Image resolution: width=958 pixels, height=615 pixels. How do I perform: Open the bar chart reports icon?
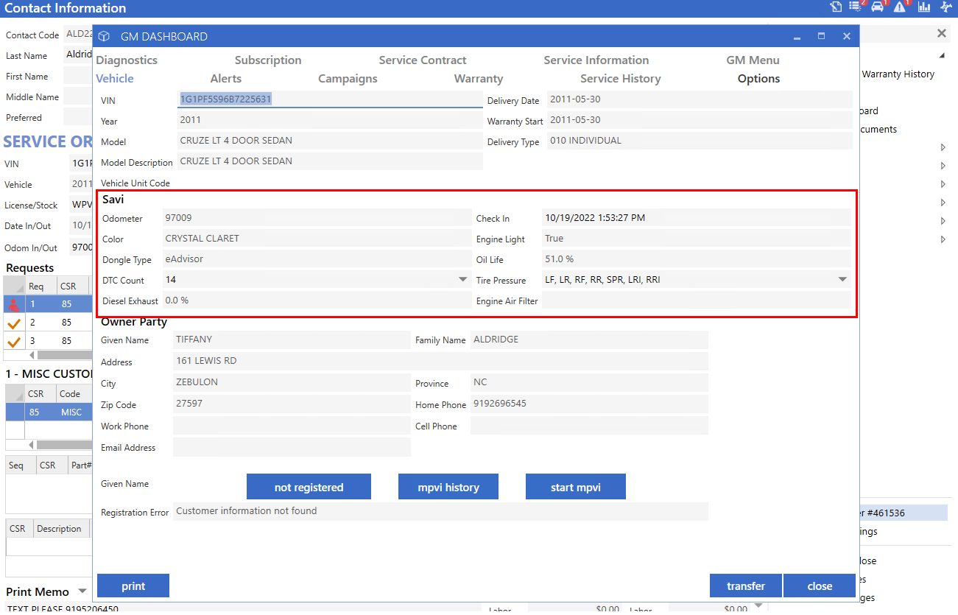point(924,7)
